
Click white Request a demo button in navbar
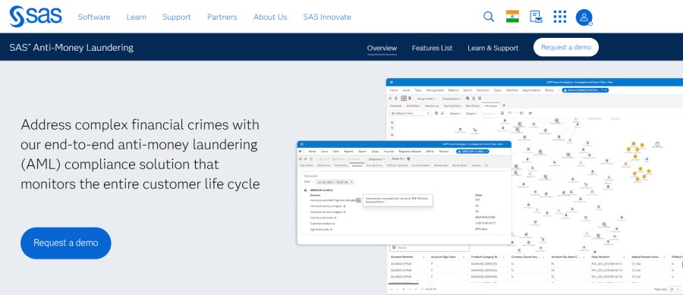[566, 47]
